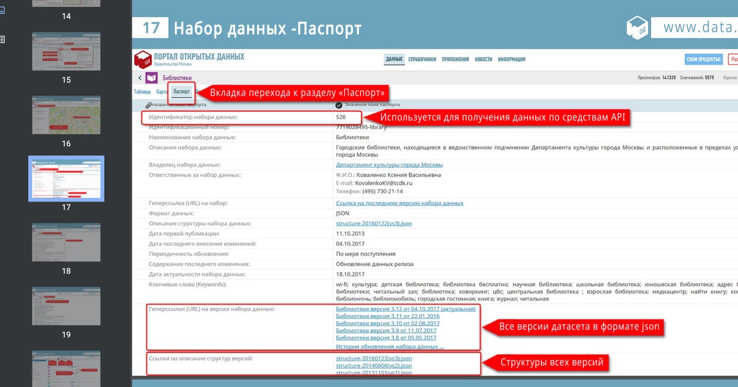Click the Идентификатор набора данных label
The image size is (738, 387).
(x=193, y=117)
